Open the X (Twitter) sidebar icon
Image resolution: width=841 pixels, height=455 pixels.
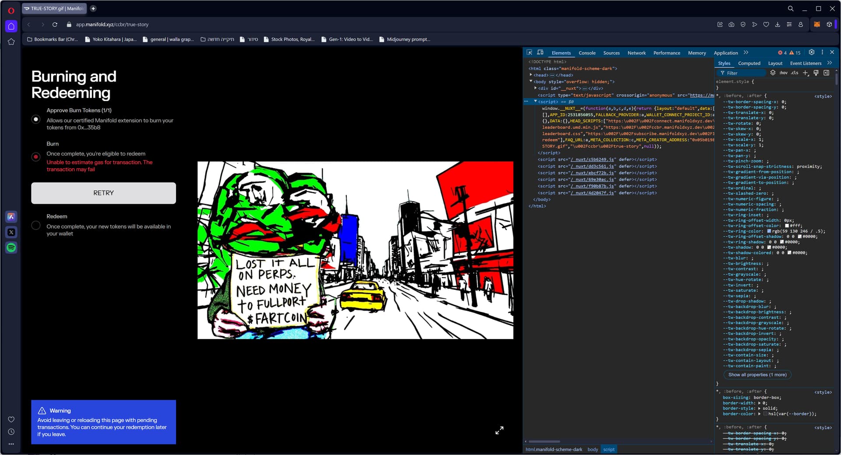pos(11,232)
